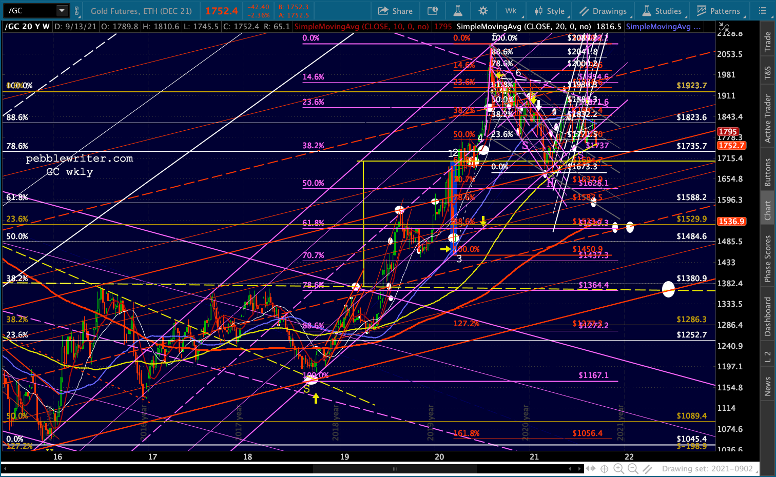
Task: Expand the /GC symbol dropdown arrow
Action: [x=62, y=11]
